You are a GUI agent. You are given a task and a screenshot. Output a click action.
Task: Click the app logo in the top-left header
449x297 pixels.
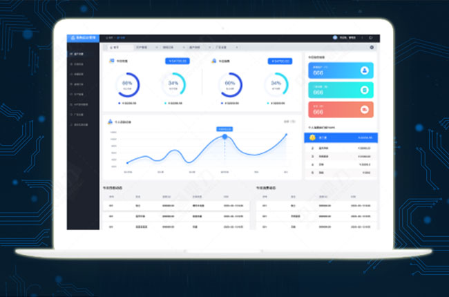[71, 38]
